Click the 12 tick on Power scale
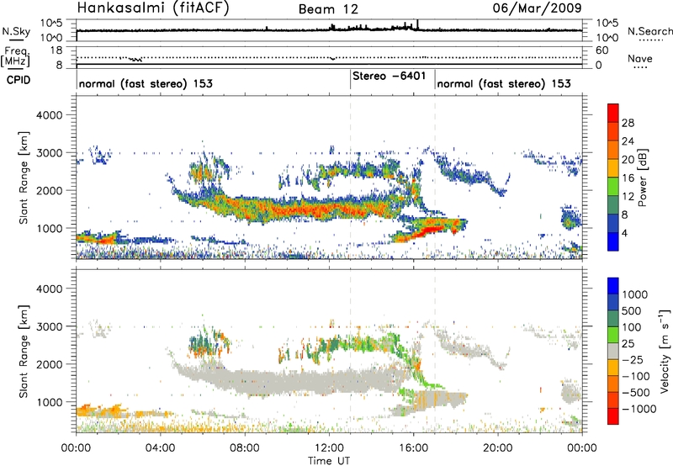Screen dimensions: 673x466 pos(628,197)
